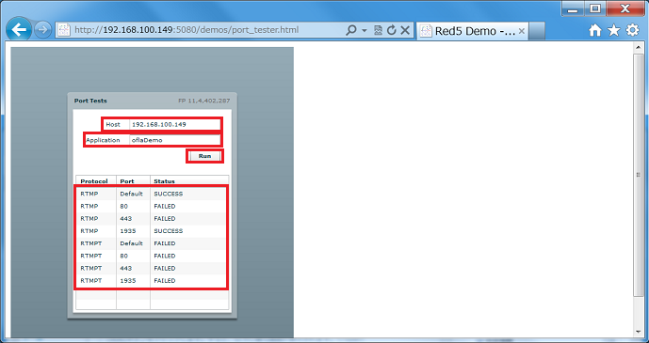Viewport: 649px width, 343px height.
Task: Close the browser window
Action: click(x=625, y=9)
